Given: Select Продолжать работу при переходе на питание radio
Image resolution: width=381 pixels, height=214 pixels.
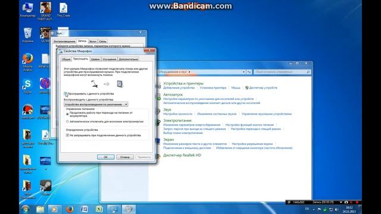Looking at the screenshot, I should pyautogui.click(x=67, y=114).
